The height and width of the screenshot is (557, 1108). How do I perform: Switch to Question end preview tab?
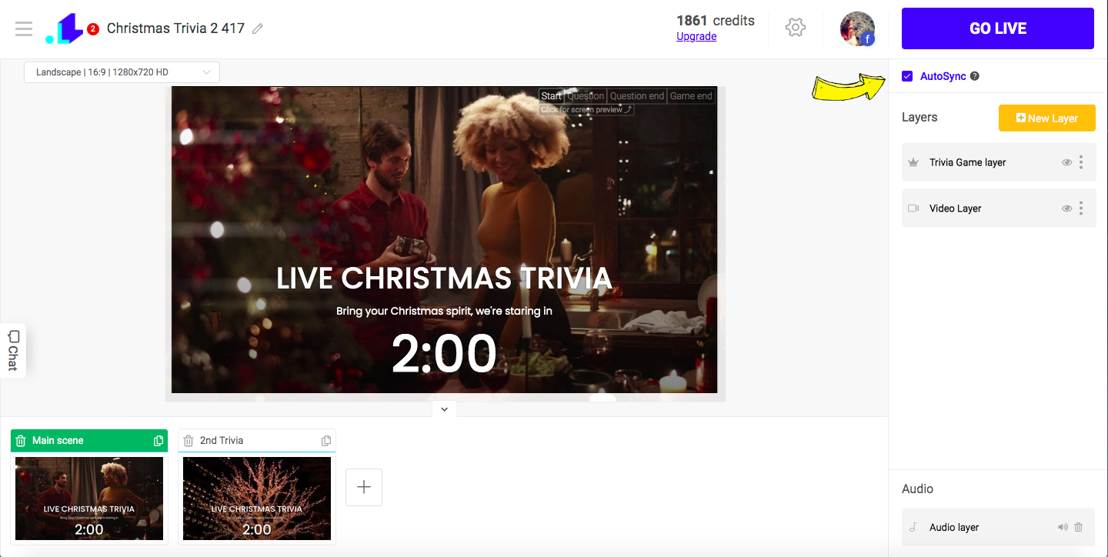tap(637, 96)
